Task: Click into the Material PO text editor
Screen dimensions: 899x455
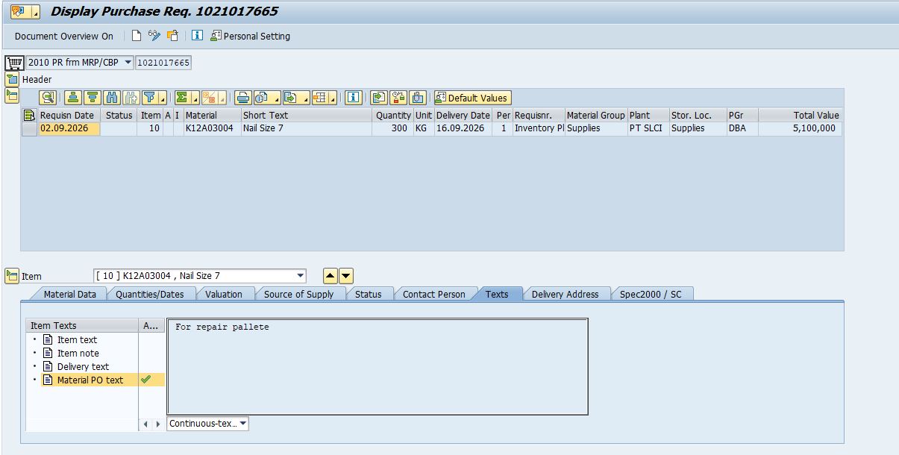Action: click(x=378, y=366)
